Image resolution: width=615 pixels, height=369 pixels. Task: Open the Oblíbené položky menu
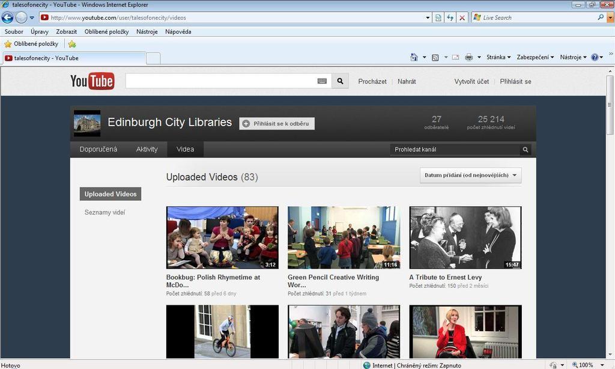pyautogui.click(x=107, y=32)
